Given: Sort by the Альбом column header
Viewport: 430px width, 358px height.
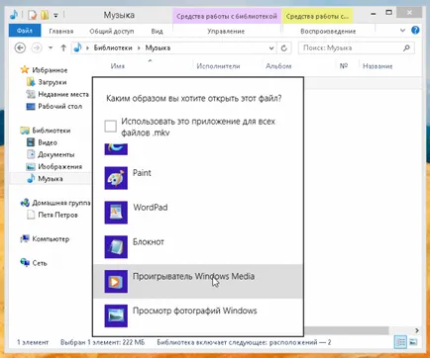Looking at the screenshot, I should pos(278,66).
